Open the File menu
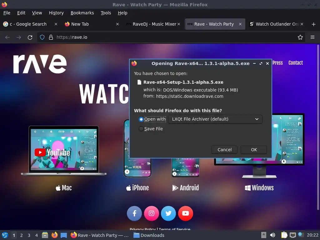 pos(7,13)
